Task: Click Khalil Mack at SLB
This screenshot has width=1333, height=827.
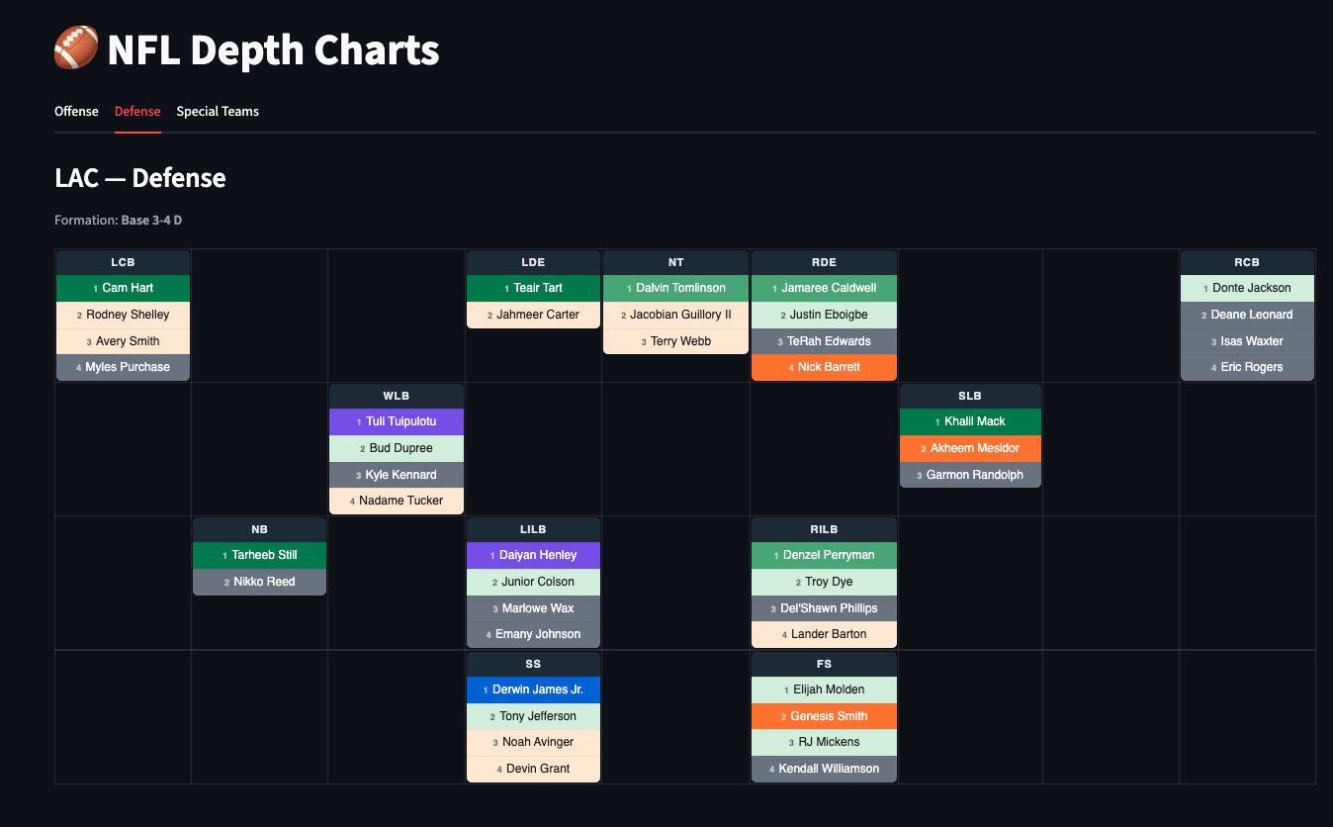Action: tap(970, 421)
